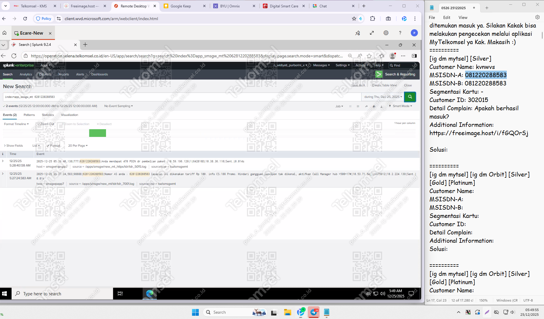Click the Remote Desktop home icon
This screenshot has height=319, width=544.
tap(4, 33)
